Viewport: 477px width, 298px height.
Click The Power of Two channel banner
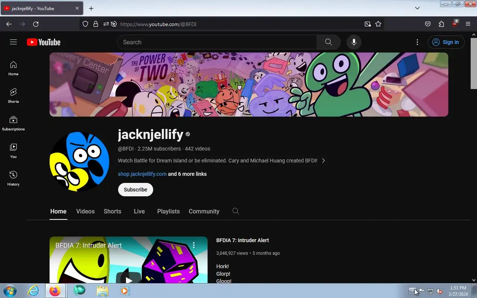[249, 85]
